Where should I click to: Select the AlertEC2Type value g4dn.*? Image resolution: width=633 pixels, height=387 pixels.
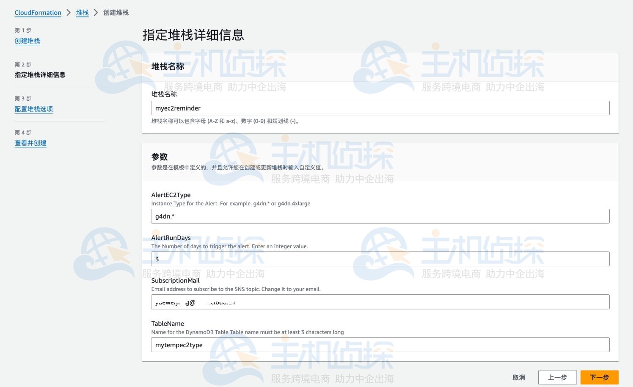380,216
